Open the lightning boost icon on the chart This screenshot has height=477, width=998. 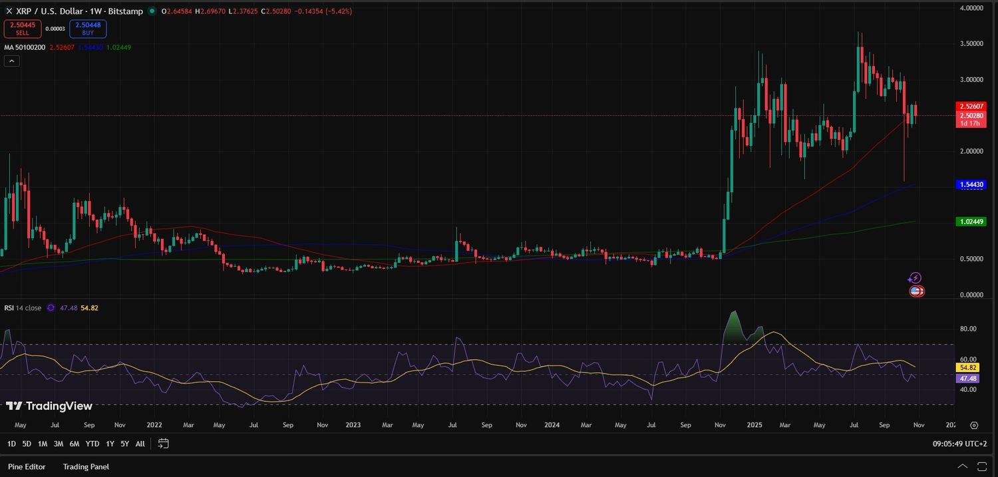click(915, 277)
